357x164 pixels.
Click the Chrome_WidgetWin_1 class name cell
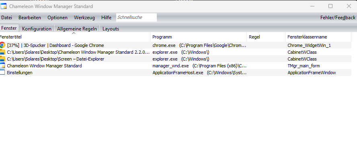click(x=309, y=45)
